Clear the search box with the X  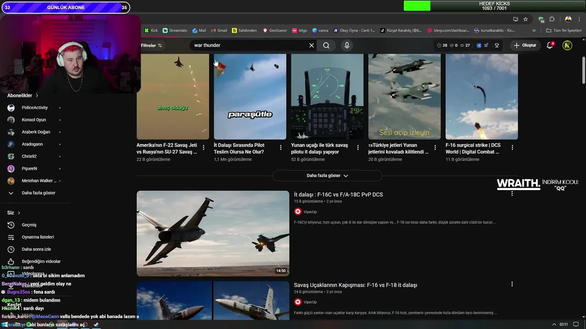[x=311, y=45]
